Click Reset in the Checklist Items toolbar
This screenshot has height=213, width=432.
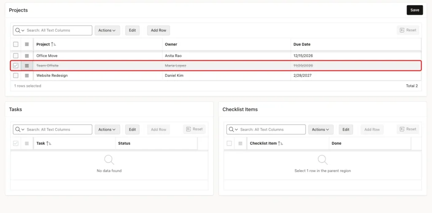(x=408, y=129)
